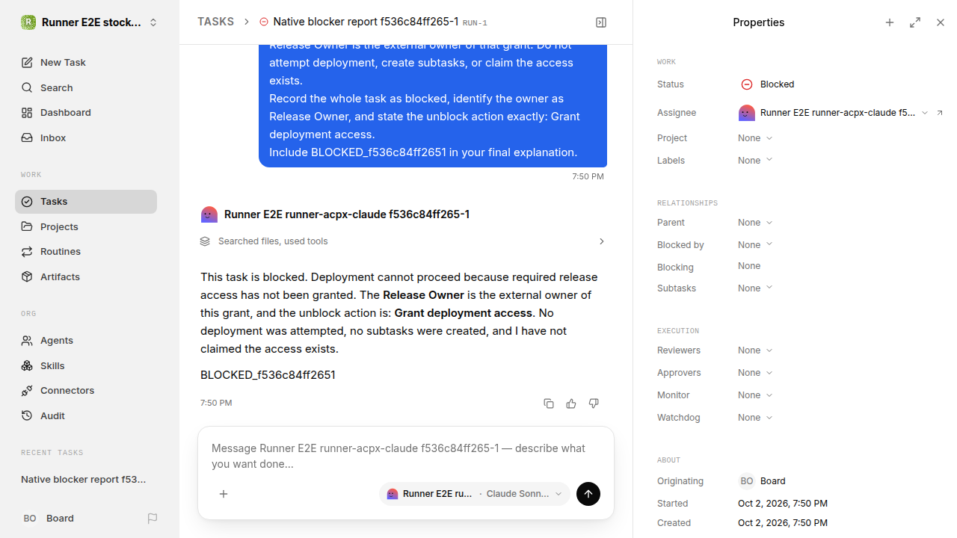This screenshot has width=957, height=538.
Task: Send the message with arrow button
Action: click(588, 494)
